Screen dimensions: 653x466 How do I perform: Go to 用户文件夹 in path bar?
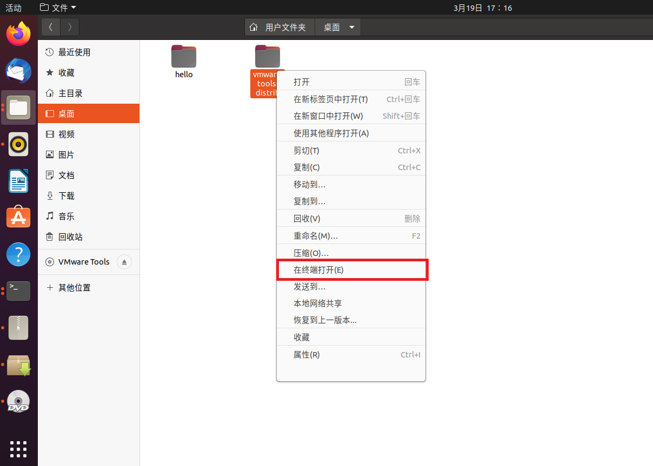[x=279, y=27]
